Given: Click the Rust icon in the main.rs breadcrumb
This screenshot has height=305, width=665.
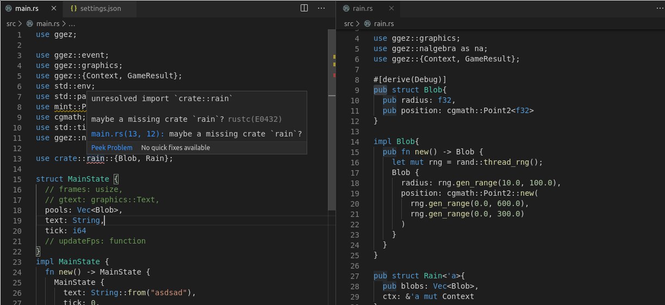Looking at the screenshot, I should coord(29,24).
